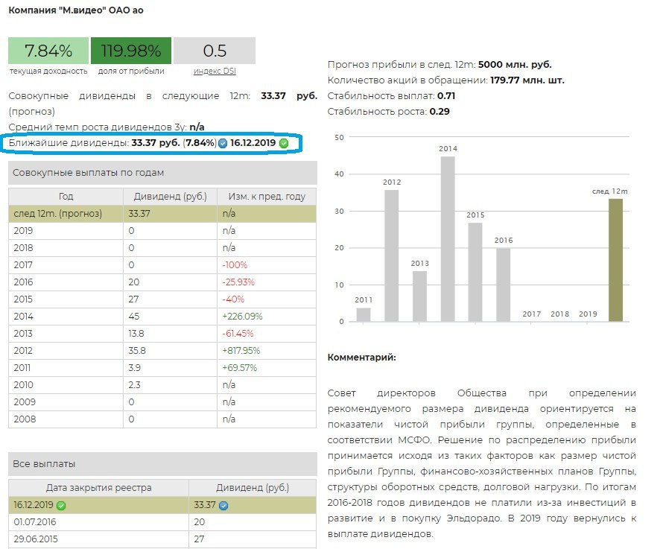Select the 2011 bar in the chart
The image size is (663, 549).
click(364, 314)
